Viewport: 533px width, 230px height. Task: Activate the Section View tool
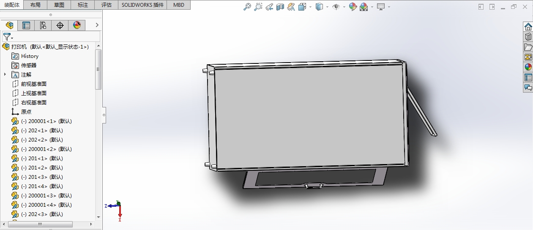click(280, 7)
